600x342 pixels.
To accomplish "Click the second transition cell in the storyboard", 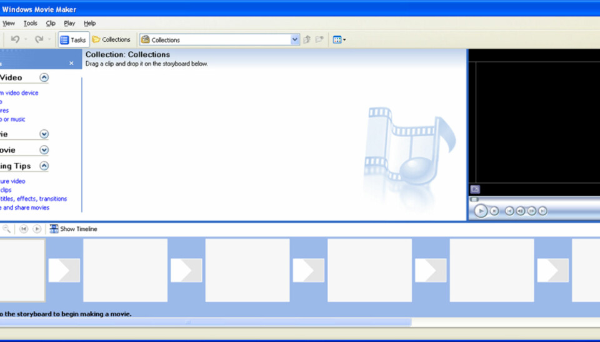I will click(x=186, y=270).
